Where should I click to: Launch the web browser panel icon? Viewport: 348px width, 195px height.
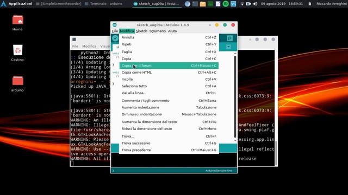(x=187, y=4)
